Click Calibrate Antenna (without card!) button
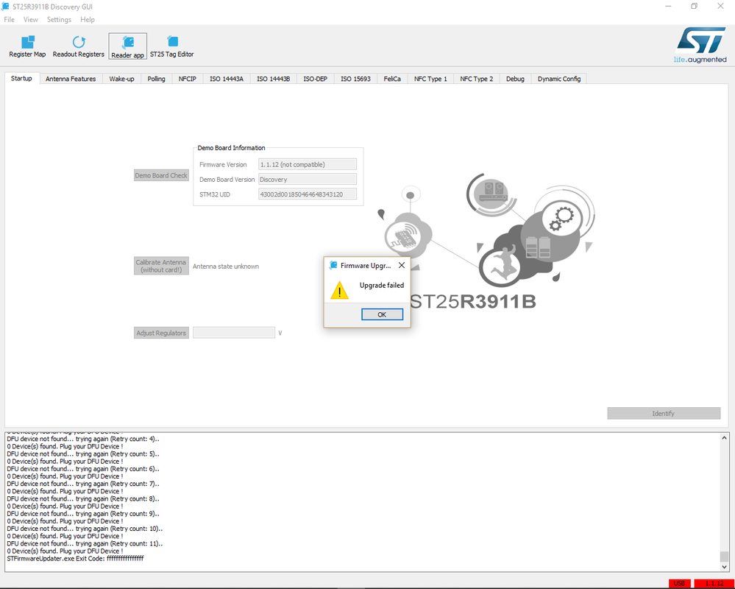 161,266
